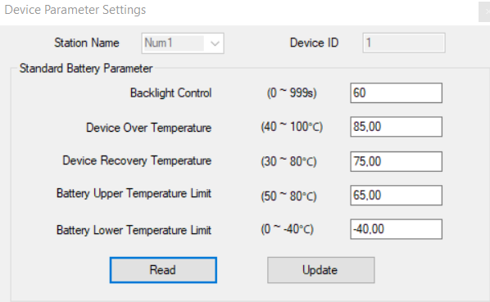Image resolution: width=490 pixels, height=302 pixels.
Task: Click the Device Over Temperature label
Action: pos(149,128)
